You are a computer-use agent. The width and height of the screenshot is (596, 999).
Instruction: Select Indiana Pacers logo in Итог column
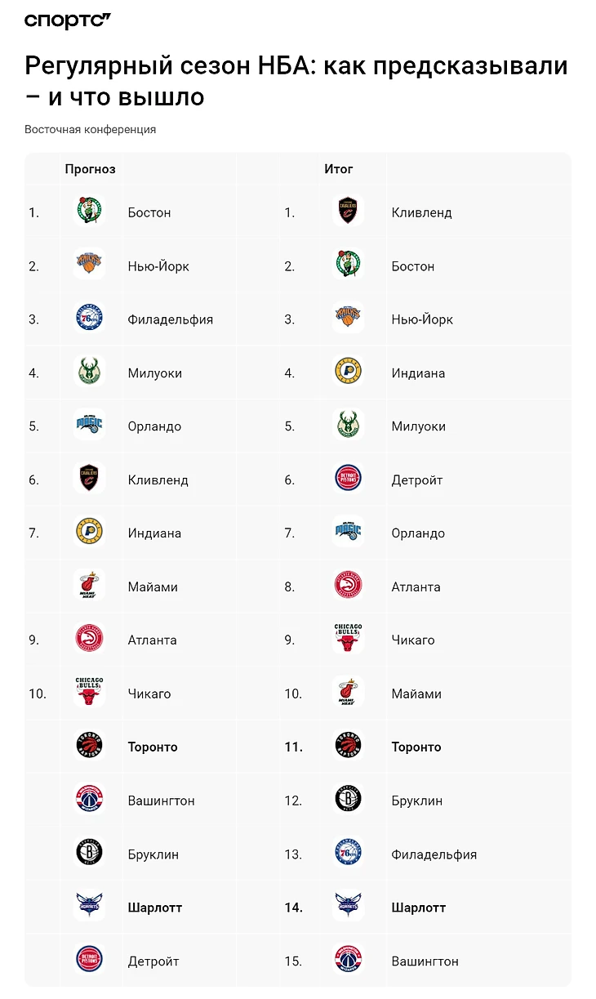pyautogui.click(x=348, y=372)
